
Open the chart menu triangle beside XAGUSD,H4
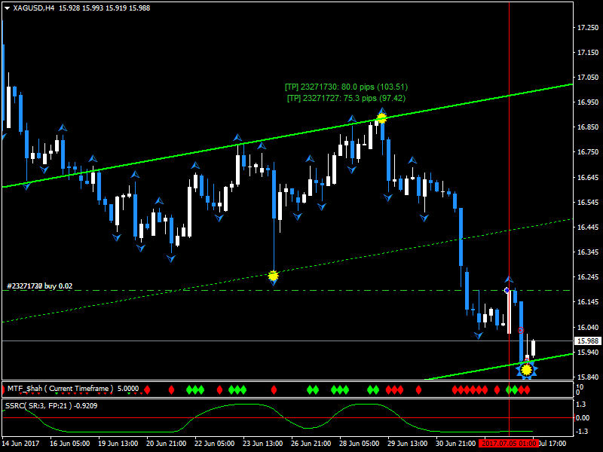[x=7, y=8]
